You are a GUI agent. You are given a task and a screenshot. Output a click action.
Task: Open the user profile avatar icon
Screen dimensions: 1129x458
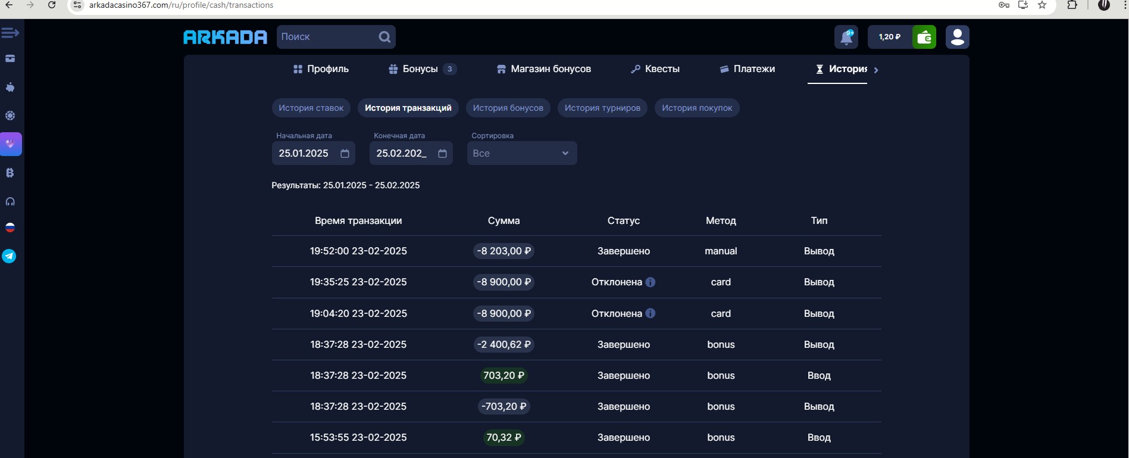click(958, 37)
